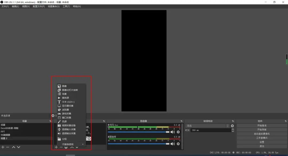Add 音频输入采集 microphone input source
The image size is (288, 156).
click(69, 129)
